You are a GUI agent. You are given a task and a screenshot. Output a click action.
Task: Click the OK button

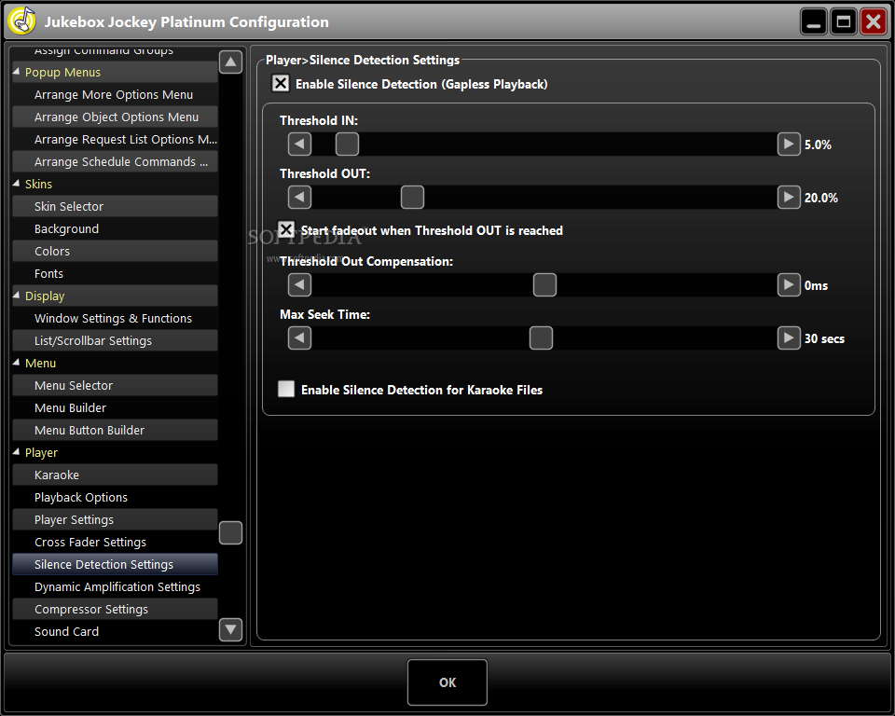pyautogui.click(x=447, y=682)
